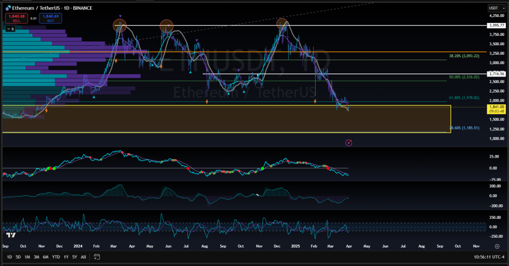The width and height of the screenshot is (509, 266).
Task: Click the 4,250.00 price axis label
Action: pos(497,15)
